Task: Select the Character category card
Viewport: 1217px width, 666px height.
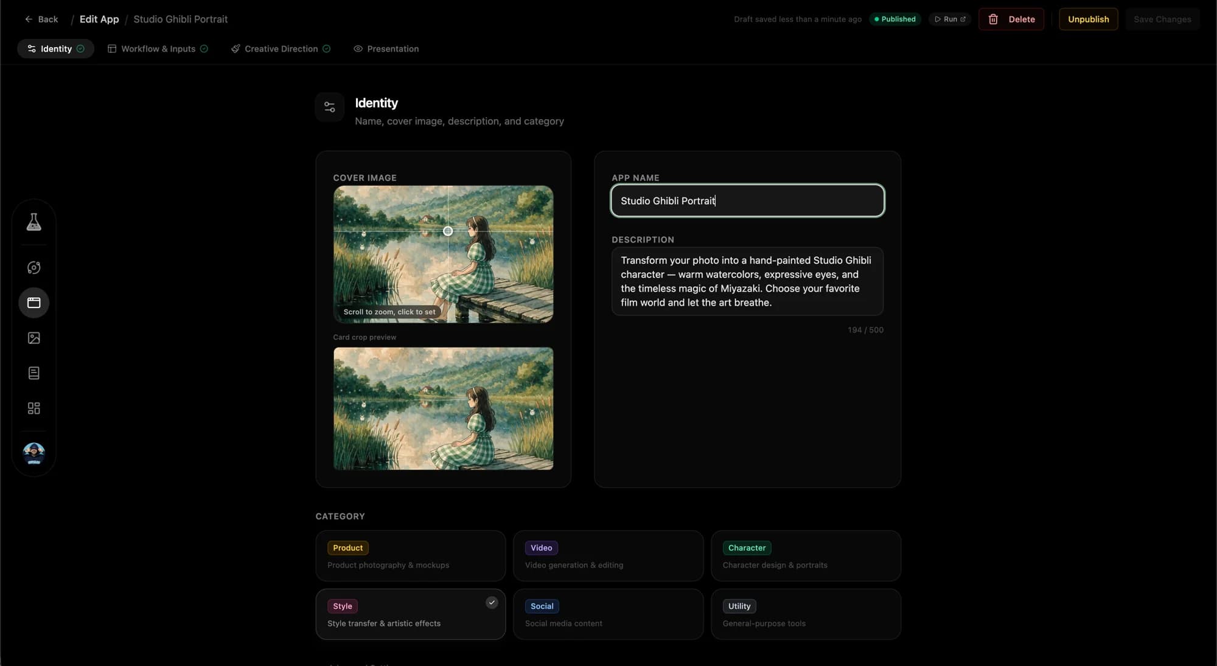Action: (806, 556)
